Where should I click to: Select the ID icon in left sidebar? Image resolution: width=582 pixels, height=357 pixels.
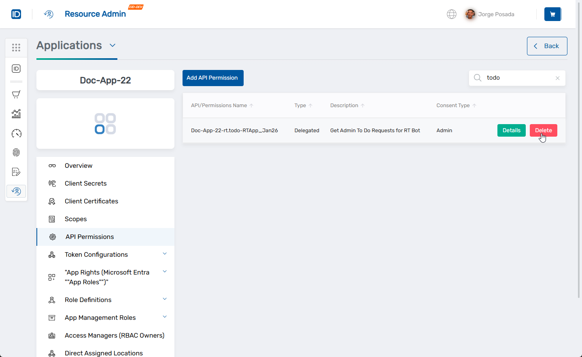(16, 69)
